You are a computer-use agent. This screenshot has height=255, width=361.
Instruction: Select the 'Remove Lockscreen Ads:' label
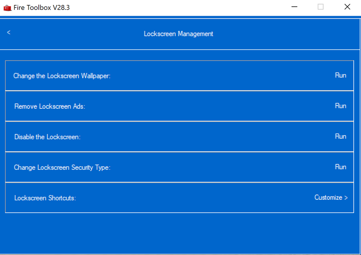[x=50, y=106]
